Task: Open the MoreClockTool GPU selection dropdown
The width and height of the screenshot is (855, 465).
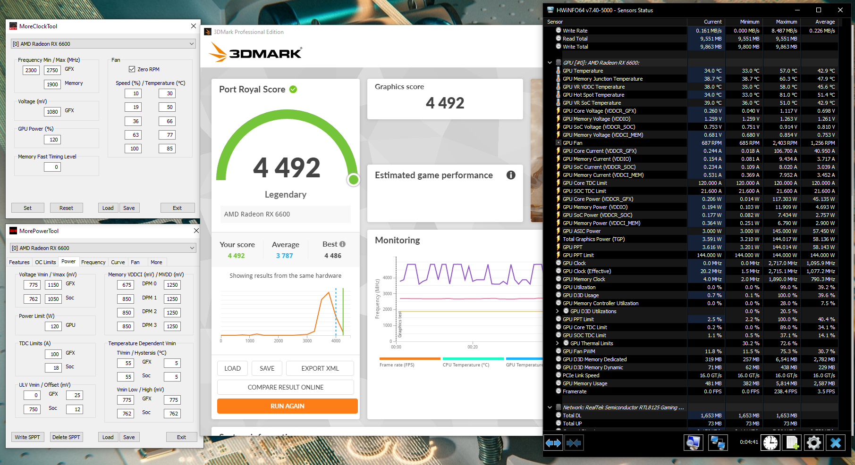Action: pos(103,44)
